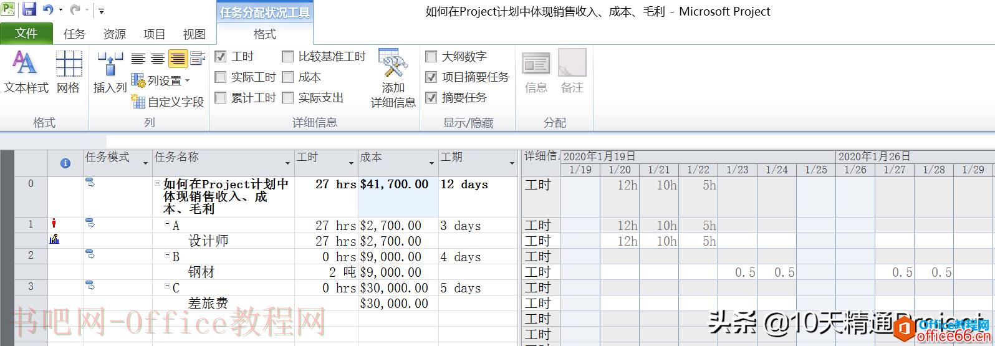995x346 pixels.
Task: Open 工时 column filter dropdown
Action: pyautogui.click(x=352, y=163)
